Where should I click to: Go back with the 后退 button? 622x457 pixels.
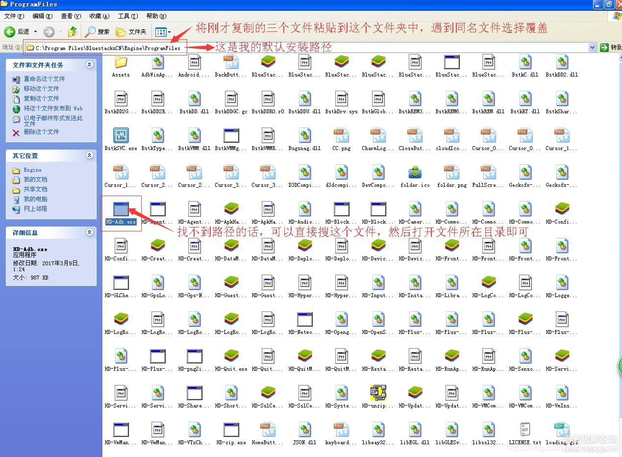click(17, 32)
